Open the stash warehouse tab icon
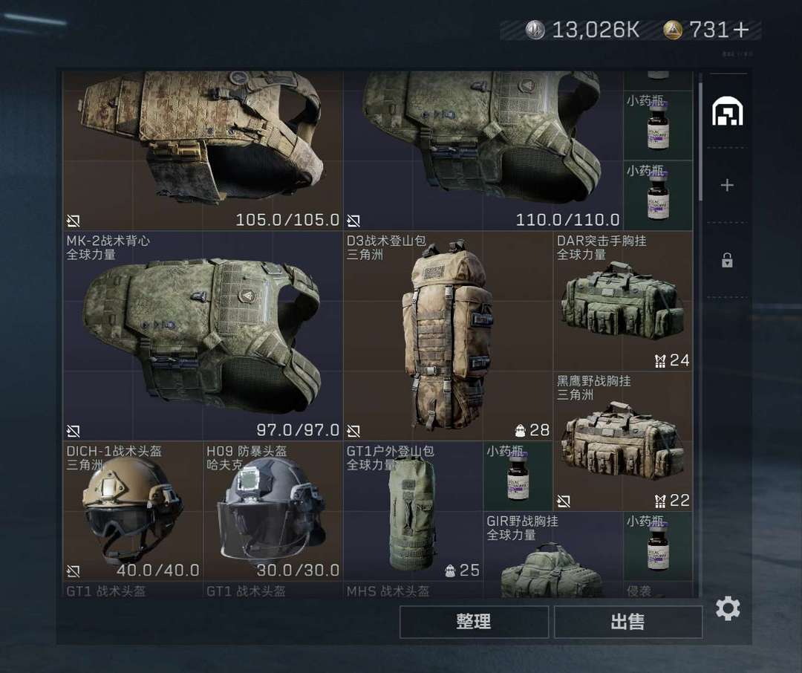Image resolution: width=802 pixels, height=673 pixels. point(727,111)
